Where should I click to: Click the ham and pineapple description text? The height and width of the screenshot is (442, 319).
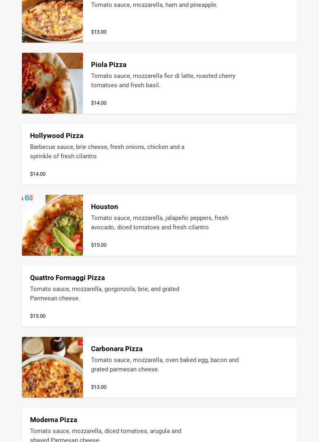(x=154, y=5)
